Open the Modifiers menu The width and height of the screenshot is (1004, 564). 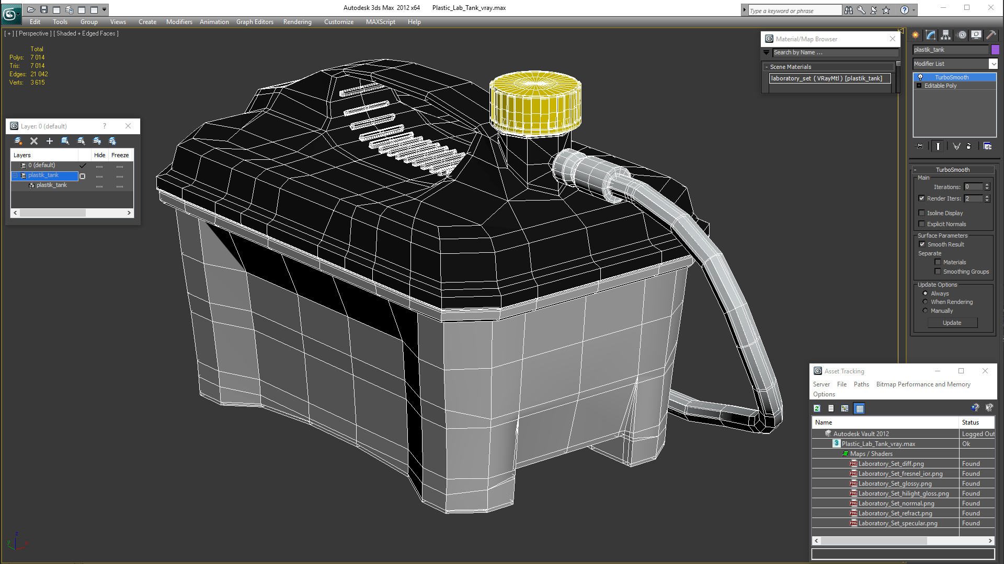point(179,22)
